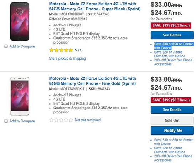Open 20% Off Cell Phone Accessories, Fine Gold listing
Screen dimensions: 196x163
click(173, 158)
